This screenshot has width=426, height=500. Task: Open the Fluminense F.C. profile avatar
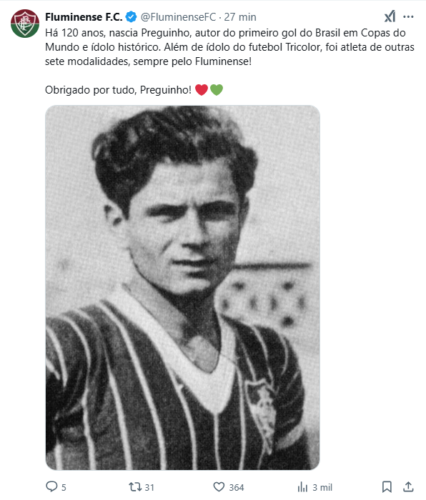(25, 24)
